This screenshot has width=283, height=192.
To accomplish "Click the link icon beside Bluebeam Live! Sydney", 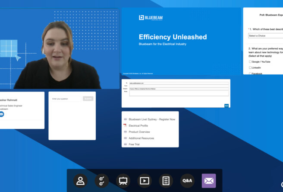I will click(126, 119).
